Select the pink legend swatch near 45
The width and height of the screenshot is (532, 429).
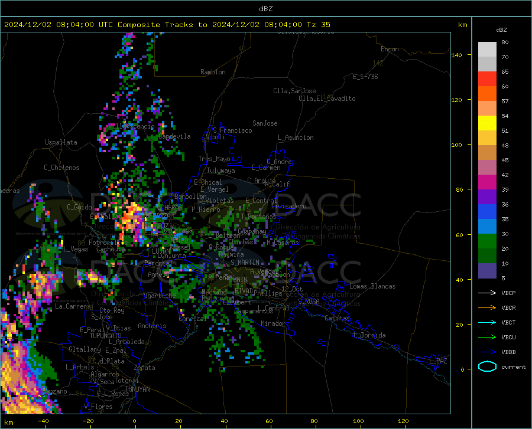487,168
